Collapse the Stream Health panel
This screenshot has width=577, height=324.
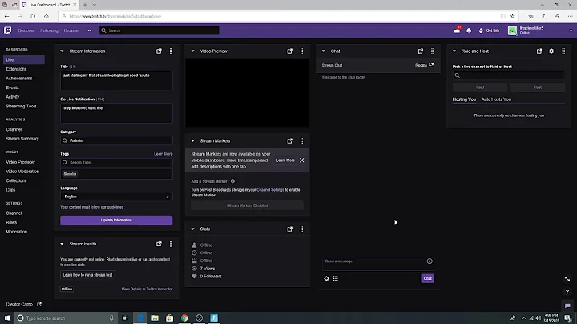[x=62, y=244]
